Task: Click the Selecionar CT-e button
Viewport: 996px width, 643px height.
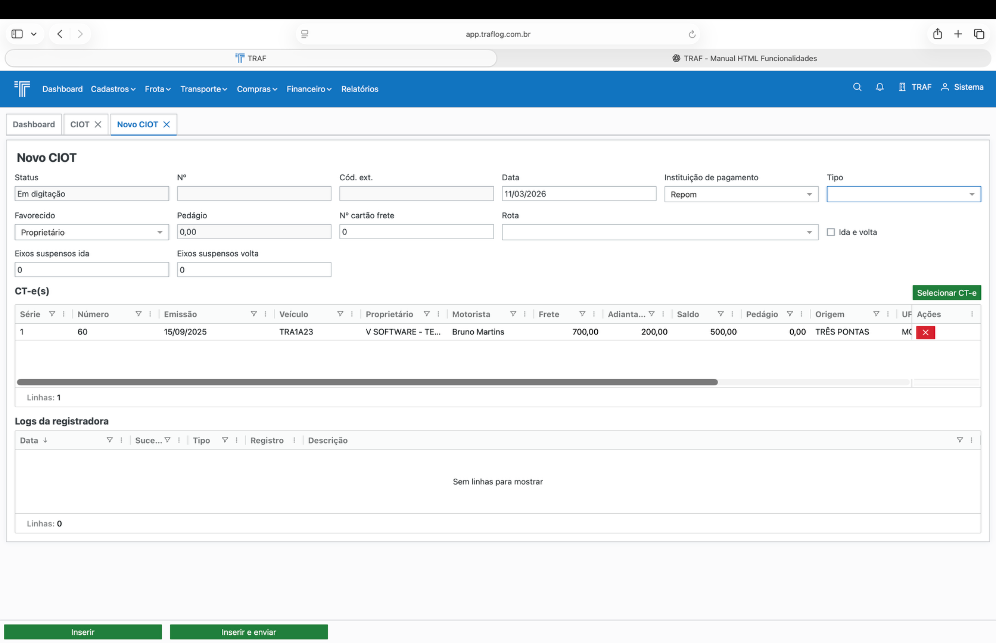Action: point(946,293)
